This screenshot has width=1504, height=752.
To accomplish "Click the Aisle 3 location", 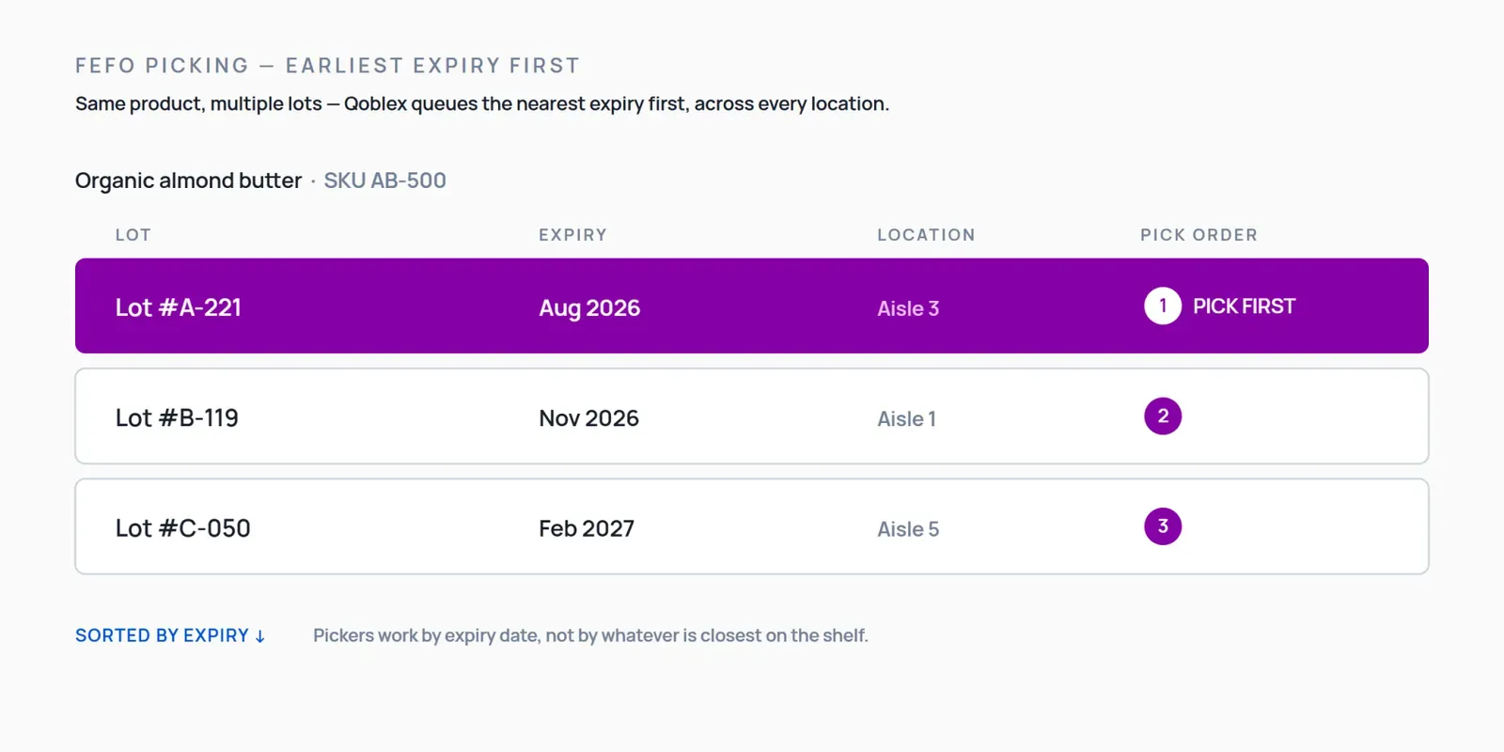I will click(908, 308).
